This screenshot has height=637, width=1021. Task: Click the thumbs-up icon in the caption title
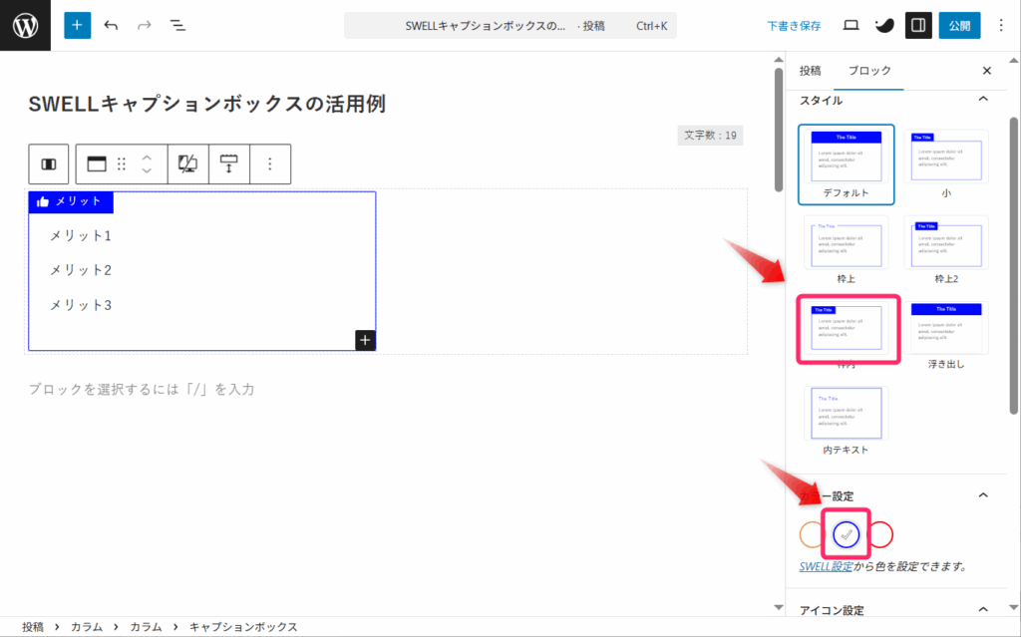[x=43, y=202]
